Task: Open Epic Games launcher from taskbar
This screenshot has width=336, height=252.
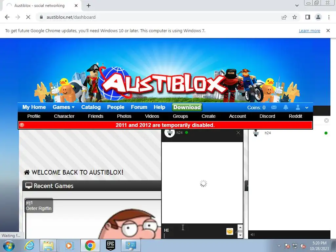Action: tap(111, 245)
